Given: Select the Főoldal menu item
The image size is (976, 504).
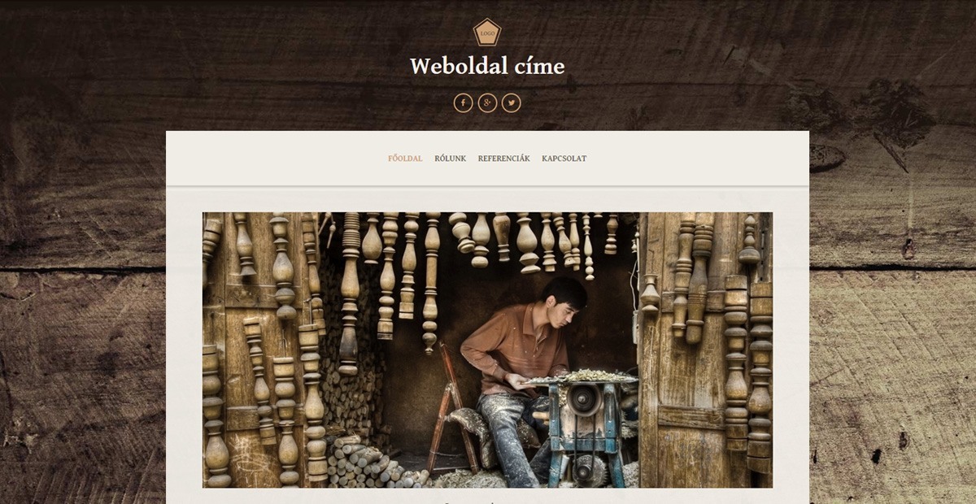Looking at the screenshot, I should click(x=405, y=159).
